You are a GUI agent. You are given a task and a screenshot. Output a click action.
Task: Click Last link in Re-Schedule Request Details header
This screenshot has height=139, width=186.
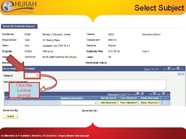coord(182,69)
